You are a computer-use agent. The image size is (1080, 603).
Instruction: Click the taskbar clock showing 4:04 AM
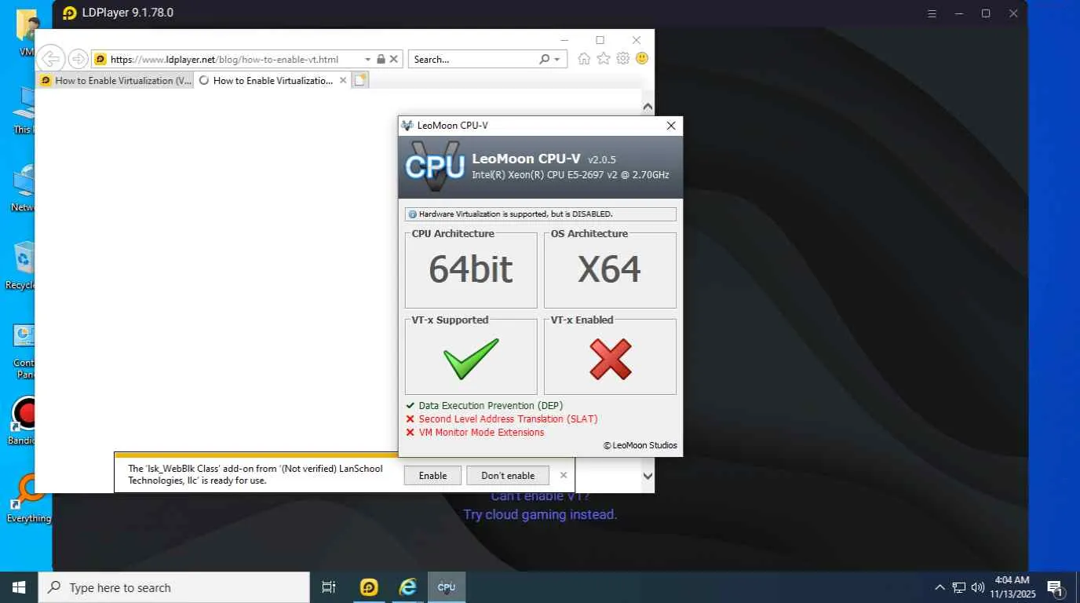tap(1011, 587)
